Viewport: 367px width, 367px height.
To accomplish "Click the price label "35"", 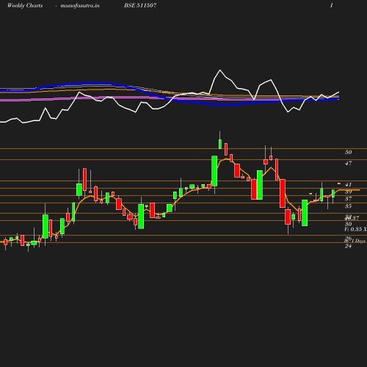I will tap(348, 206).
